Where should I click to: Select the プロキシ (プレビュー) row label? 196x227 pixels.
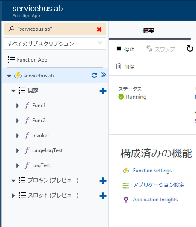tap(53, 180)
